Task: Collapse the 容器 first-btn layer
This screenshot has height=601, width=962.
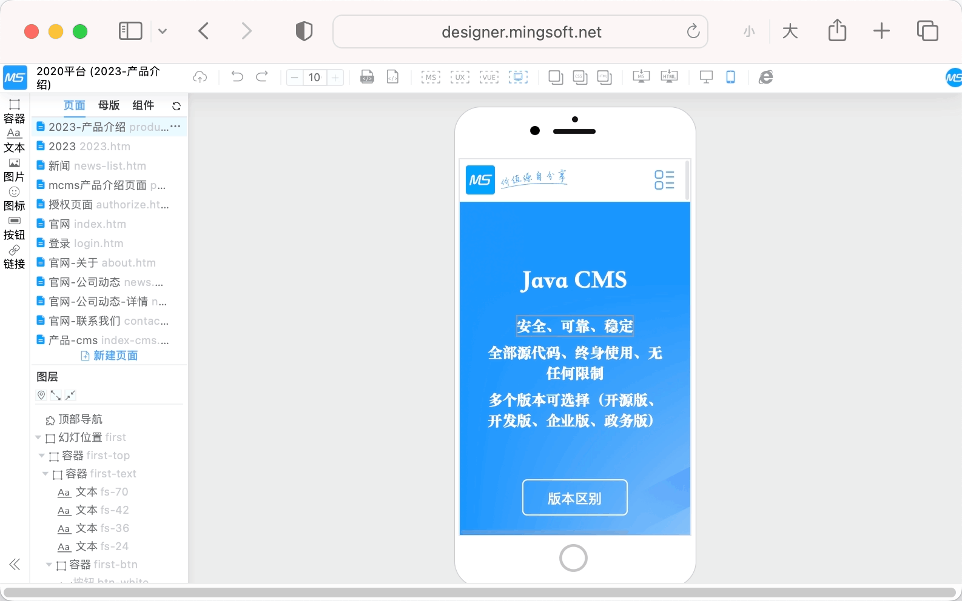Action: 49,565
